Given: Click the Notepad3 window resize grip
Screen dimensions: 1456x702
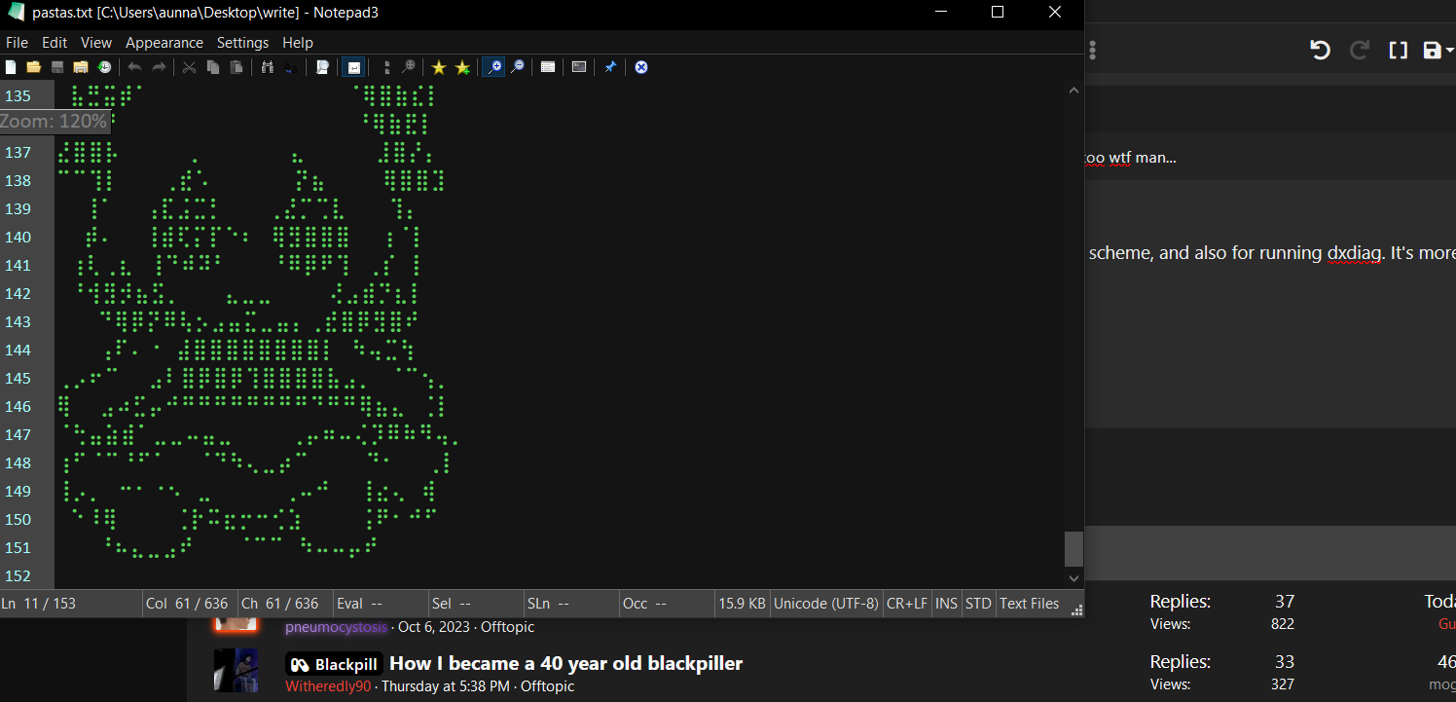Looking at the screenshot, I should pyautogui.click(x=1076, y=610).
